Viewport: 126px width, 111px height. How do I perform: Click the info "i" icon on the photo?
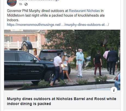[x=114, y=90]
